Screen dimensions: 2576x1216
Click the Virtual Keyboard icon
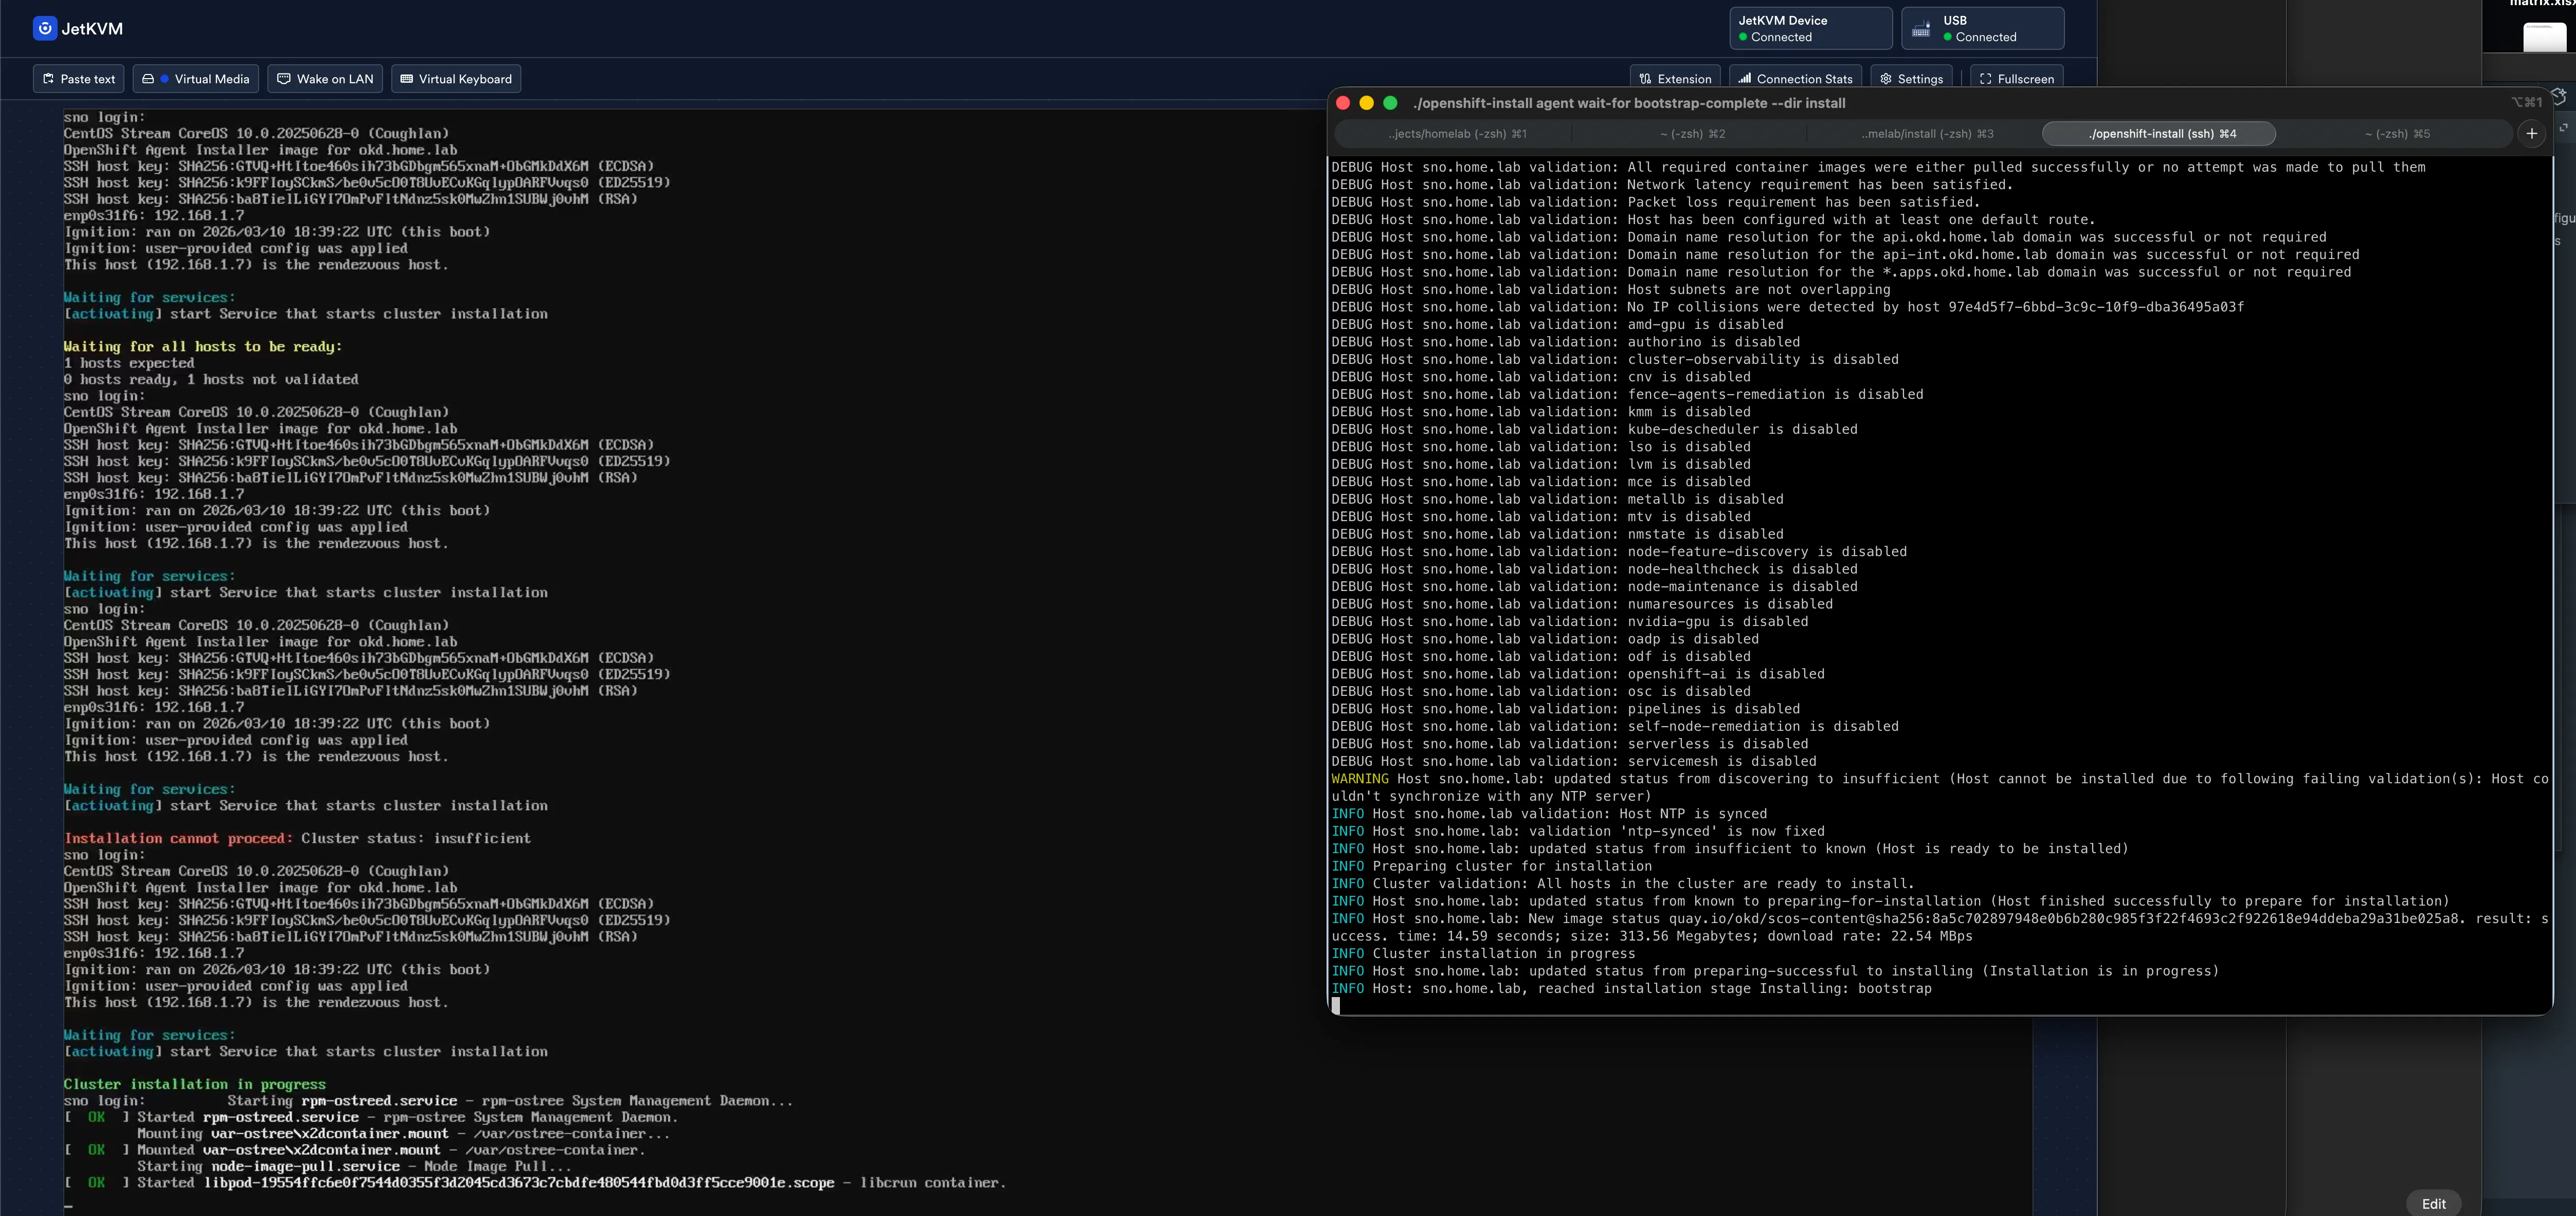click(406, 79)
